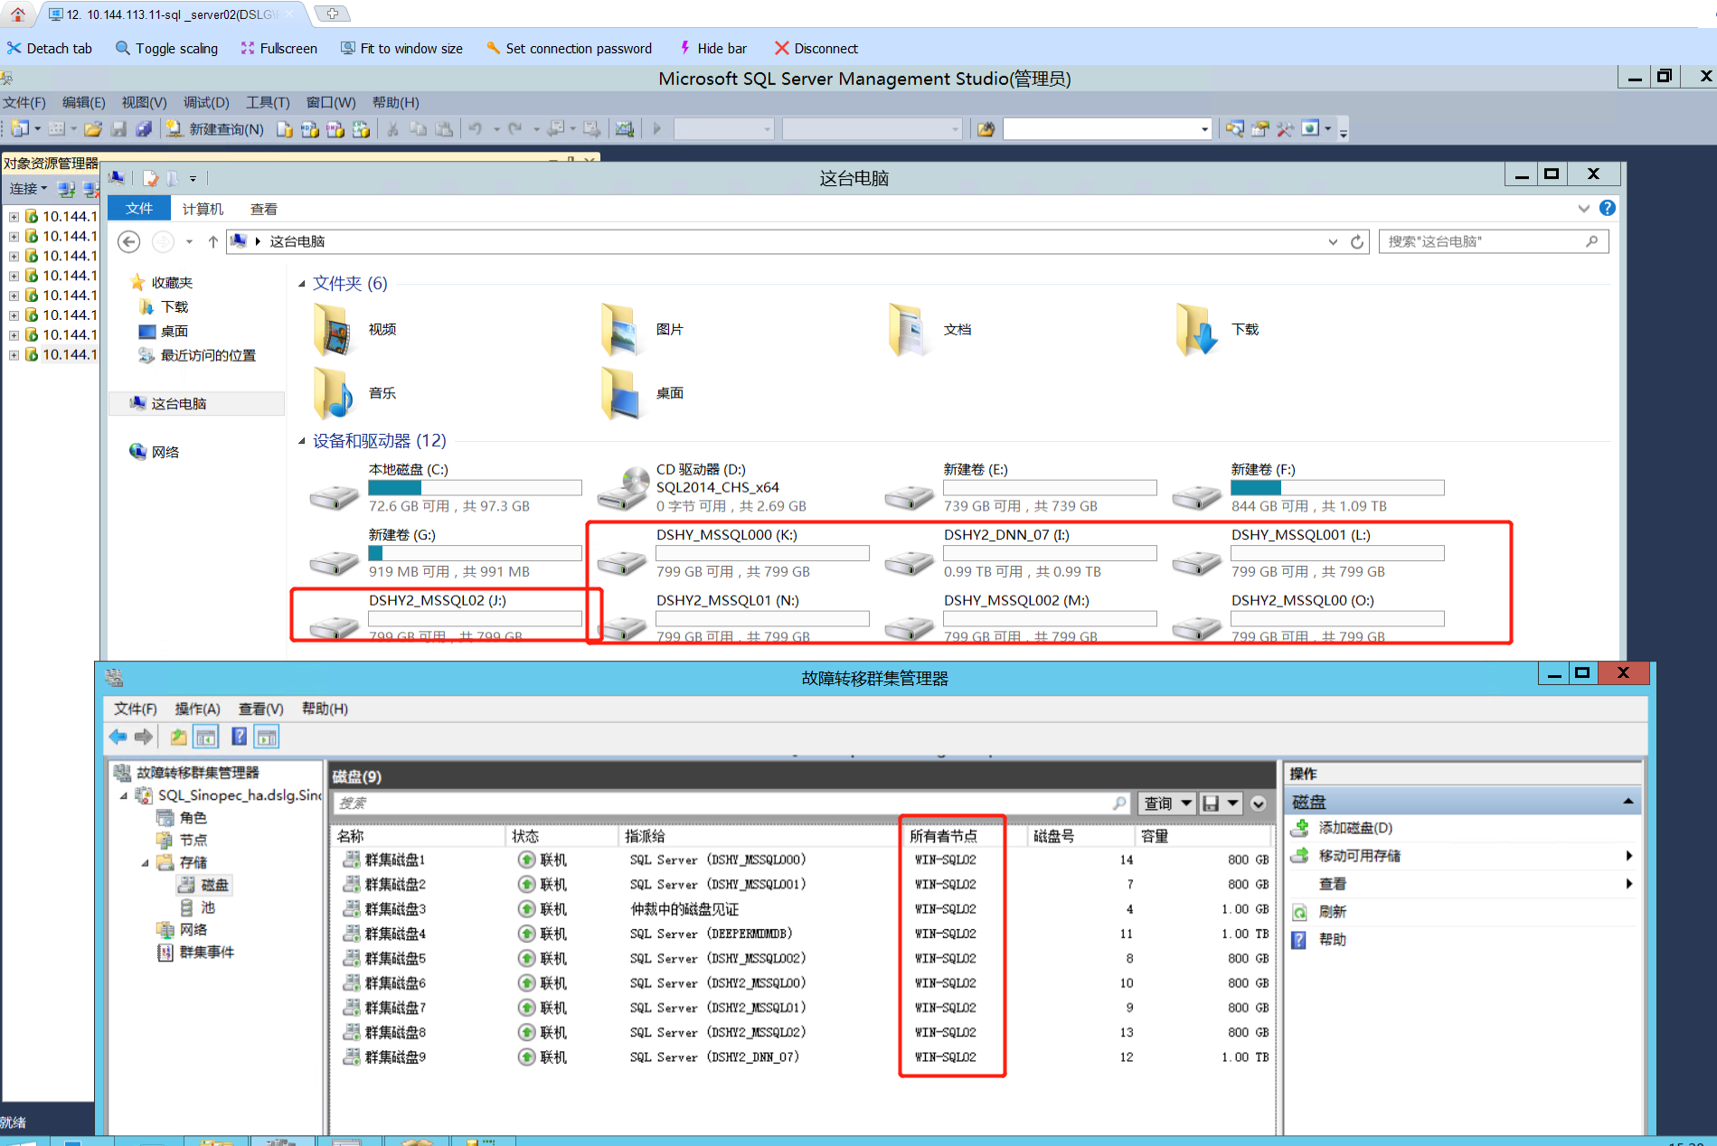
Task: Collapse 设备和驱动器 (12) group
Action: click(x=302, y=441)
